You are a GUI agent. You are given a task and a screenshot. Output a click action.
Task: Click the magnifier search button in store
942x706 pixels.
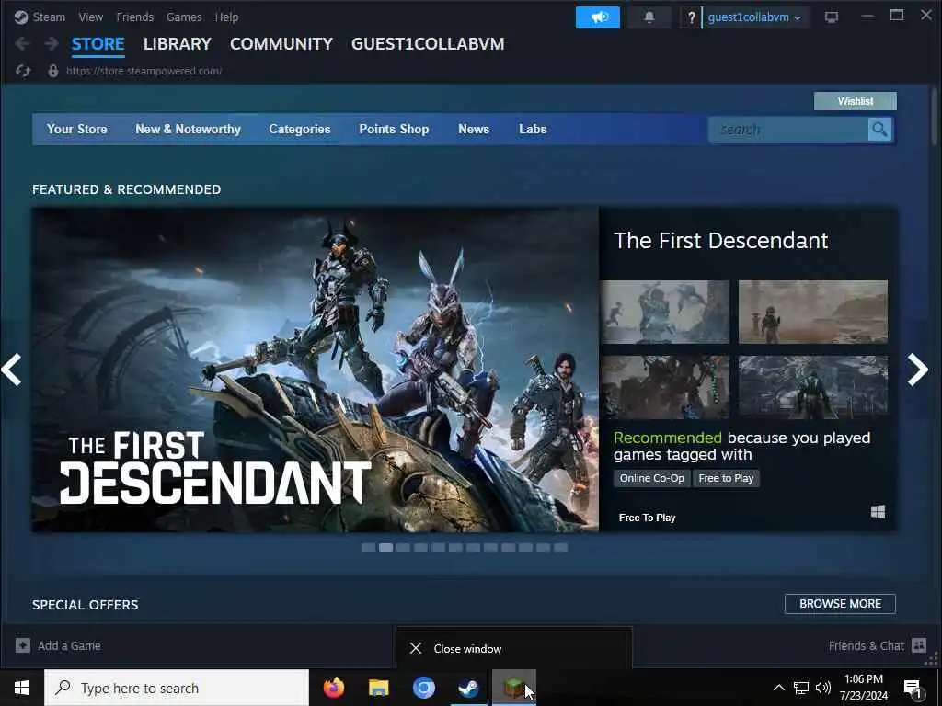[879, 129]
